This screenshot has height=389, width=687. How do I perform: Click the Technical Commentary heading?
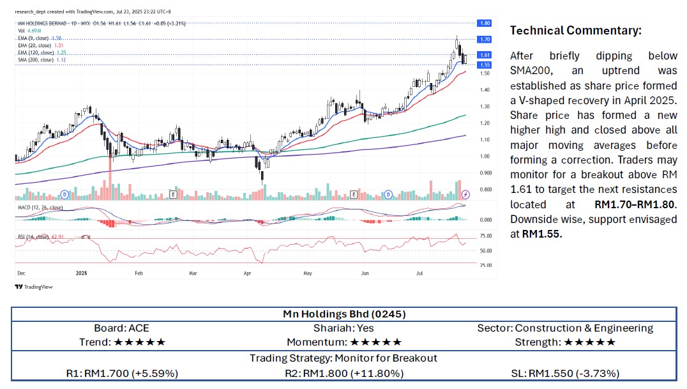pos(576,30)
